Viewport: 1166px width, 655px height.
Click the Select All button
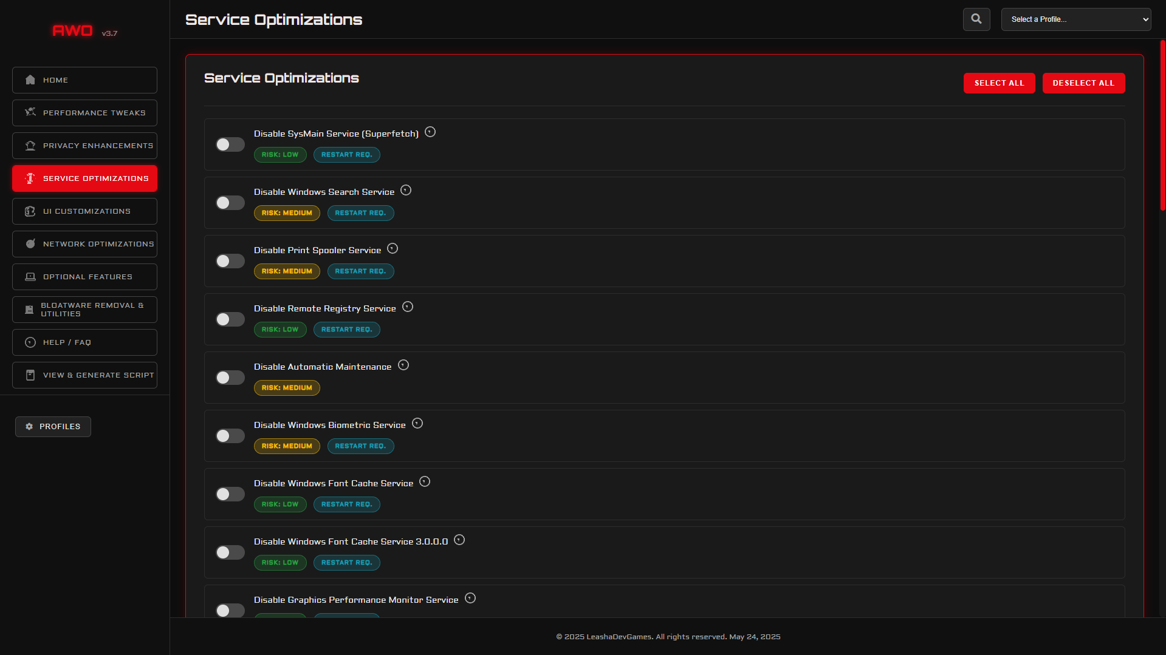pos(999,83)
